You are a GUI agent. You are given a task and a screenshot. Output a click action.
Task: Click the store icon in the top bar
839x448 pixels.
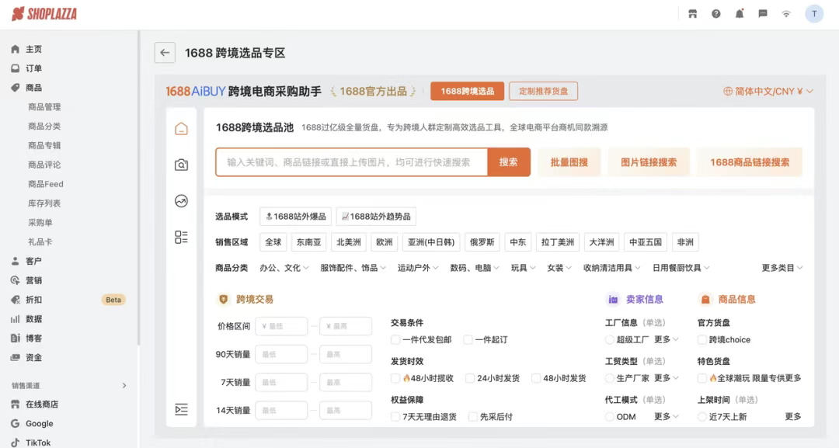(x=692, y=12)
